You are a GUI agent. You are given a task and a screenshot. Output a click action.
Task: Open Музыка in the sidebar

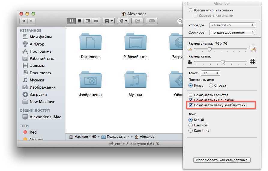point(34,80)
